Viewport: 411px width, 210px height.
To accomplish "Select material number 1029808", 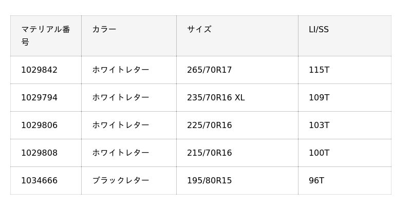I will 40,153.
